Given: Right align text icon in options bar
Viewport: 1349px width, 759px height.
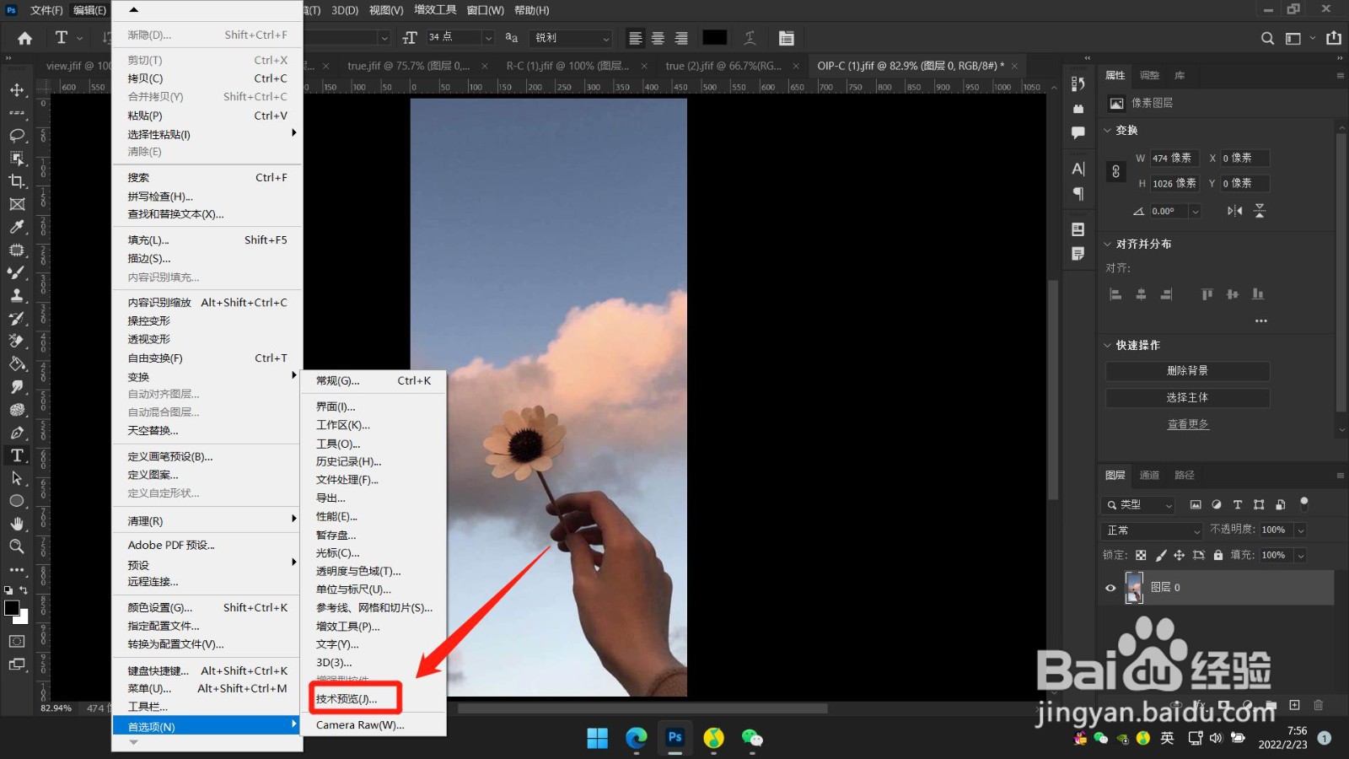Looking at the screenshot, I should pos(681,38).
